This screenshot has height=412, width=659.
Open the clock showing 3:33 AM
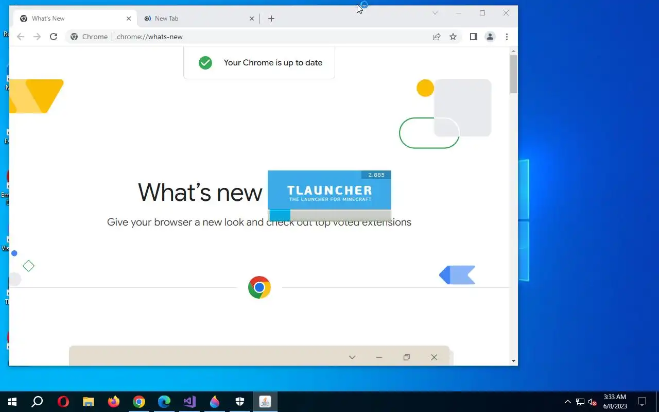coord(615,402)
